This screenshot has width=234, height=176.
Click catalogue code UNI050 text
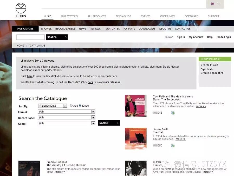tap(158, 145)
